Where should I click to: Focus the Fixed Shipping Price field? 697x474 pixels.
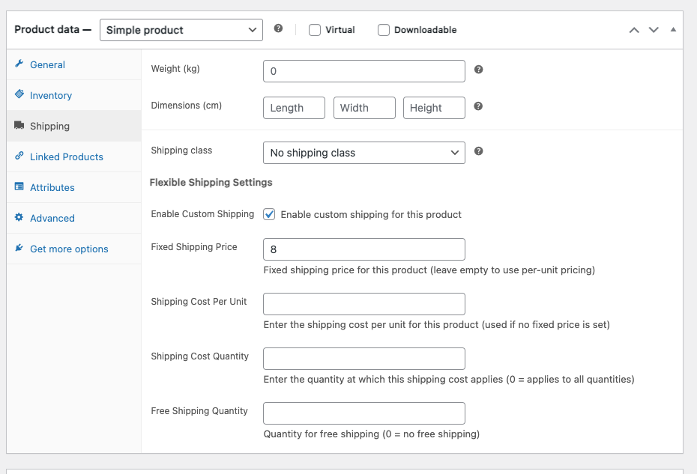coord(363,249)
